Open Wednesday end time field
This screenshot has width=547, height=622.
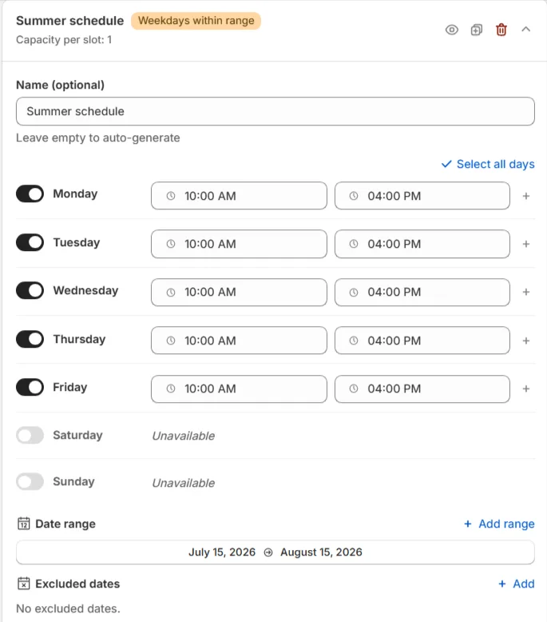click(422, 293)
